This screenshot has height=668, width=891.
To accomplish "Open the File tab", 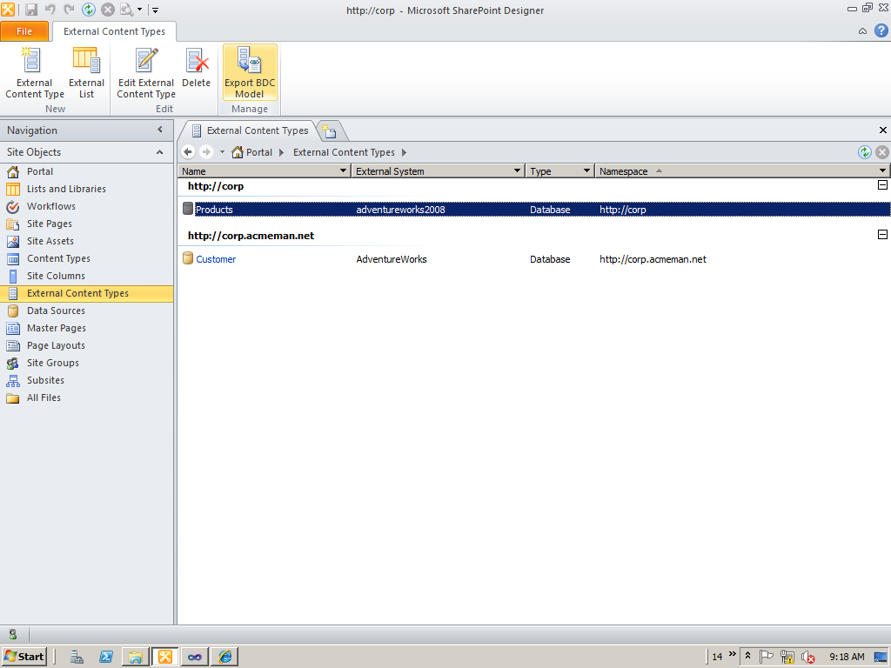I will coord(24,31).
